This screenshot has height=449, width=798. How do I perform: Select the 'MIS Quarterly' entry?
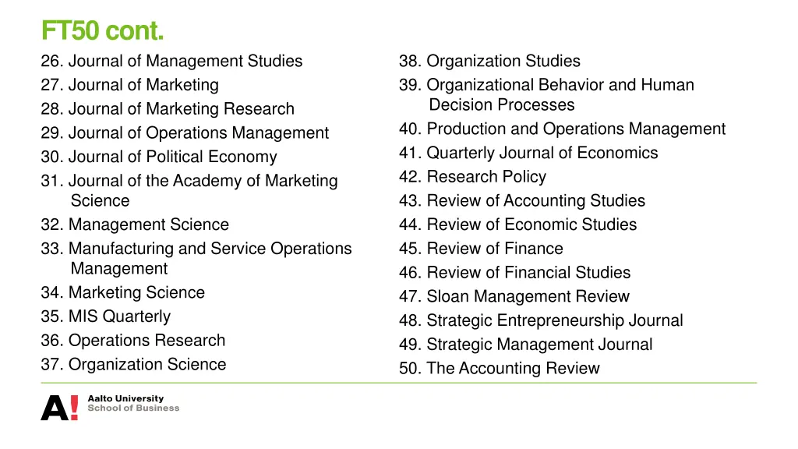click(105, 316)
